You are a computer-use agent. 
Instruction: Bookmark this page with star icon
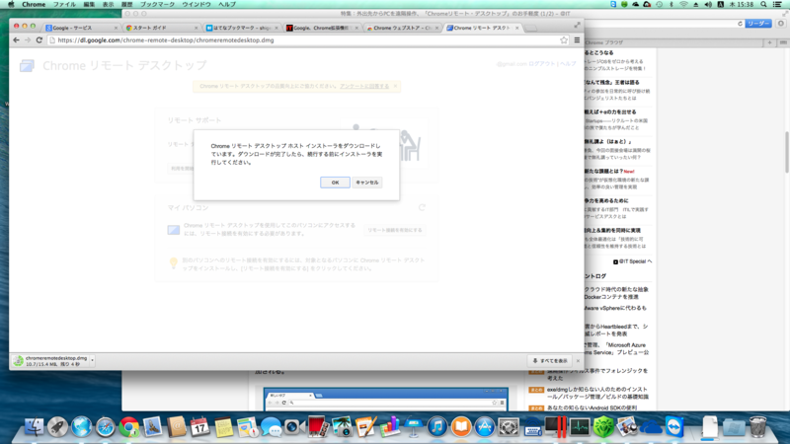pyautogui.click(x=564, y=40)
